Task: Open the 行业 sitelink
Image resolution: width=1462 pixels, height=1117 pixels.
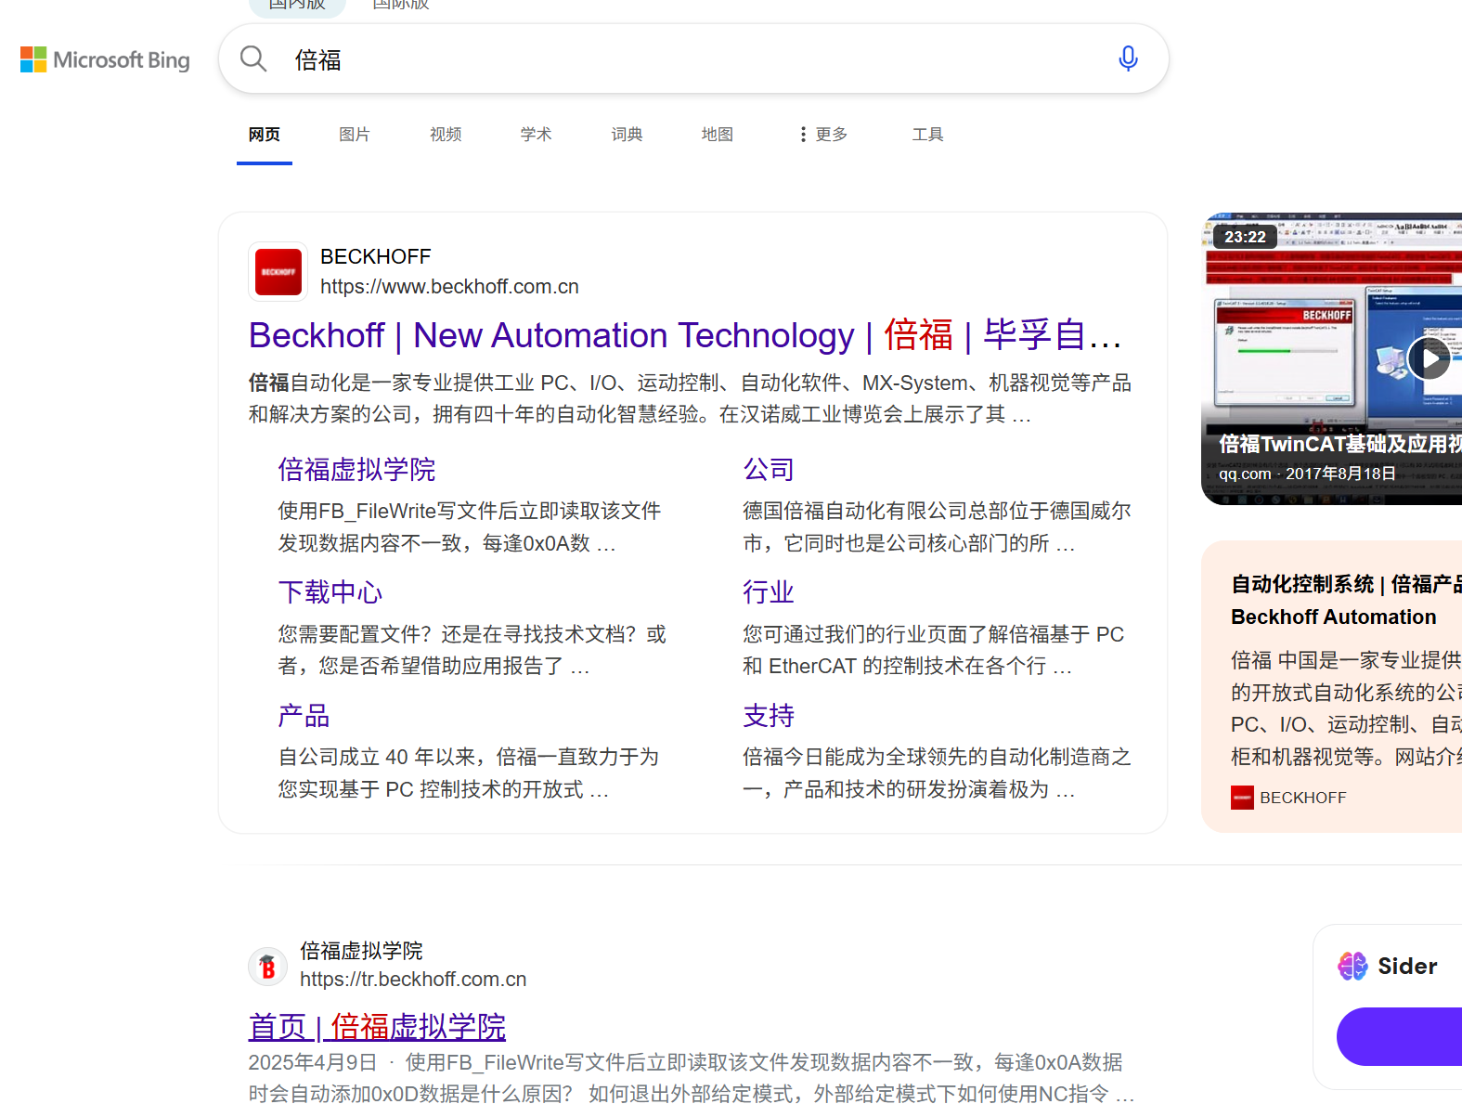Action: point(769,592)
